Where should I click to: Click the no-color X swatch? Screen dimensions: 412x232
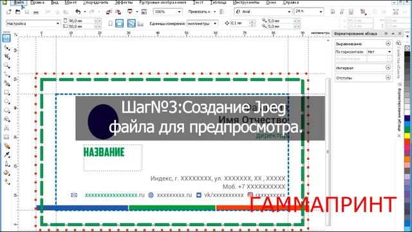407,48
